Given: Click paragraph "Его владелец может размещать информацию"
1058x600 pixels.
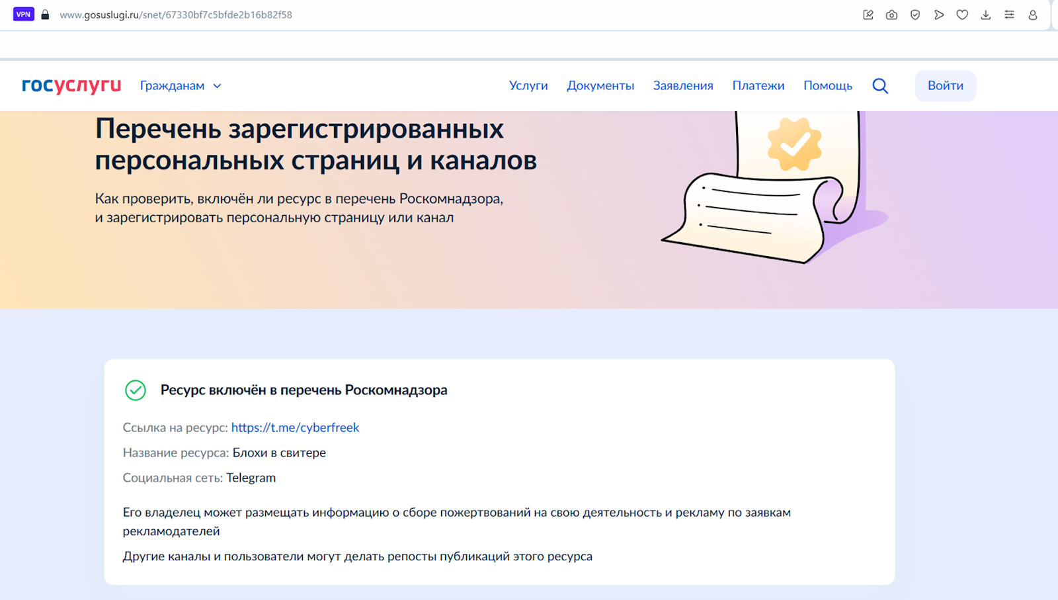Looking at the screenshot, I should click(x=457, y=521).
